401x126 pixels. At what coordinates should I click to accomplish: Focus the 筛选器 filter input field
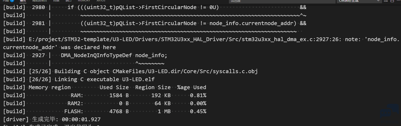(282, 1)
